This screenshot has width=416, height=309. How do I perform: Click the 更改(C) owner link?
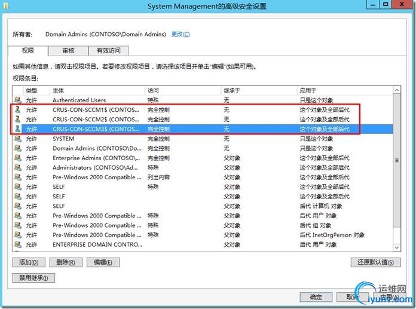tap(181, 34)
